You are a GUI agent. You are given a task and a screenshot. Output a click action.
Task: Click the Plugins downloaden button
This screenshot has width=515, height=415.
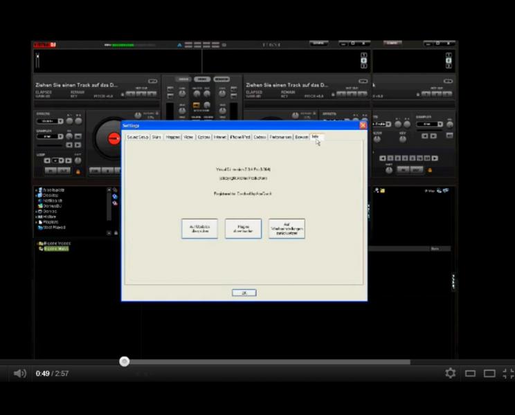click(x=243, y=229)
